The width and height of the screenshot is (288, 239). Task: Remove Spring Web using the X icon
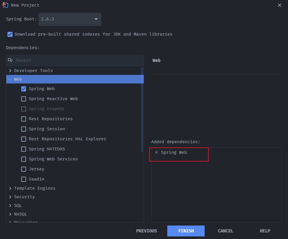coord(156,152)
